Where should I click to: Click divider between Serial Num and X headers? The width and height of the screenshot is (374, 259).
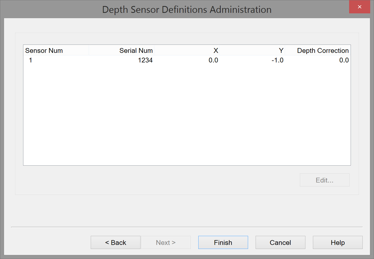[x=154, y=51]
